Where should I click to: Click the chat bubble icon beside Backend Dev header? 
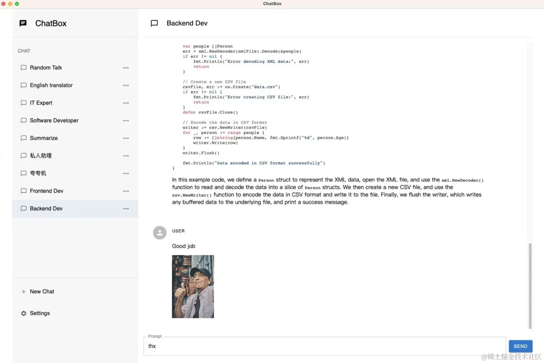pos(154,23)
